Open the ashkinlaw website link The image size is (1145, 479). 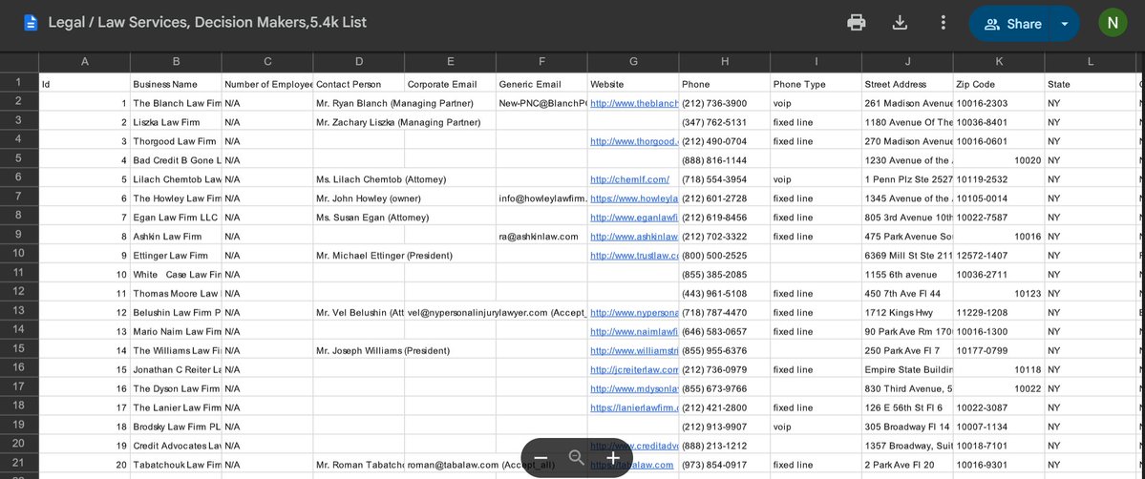coord(634,237)
